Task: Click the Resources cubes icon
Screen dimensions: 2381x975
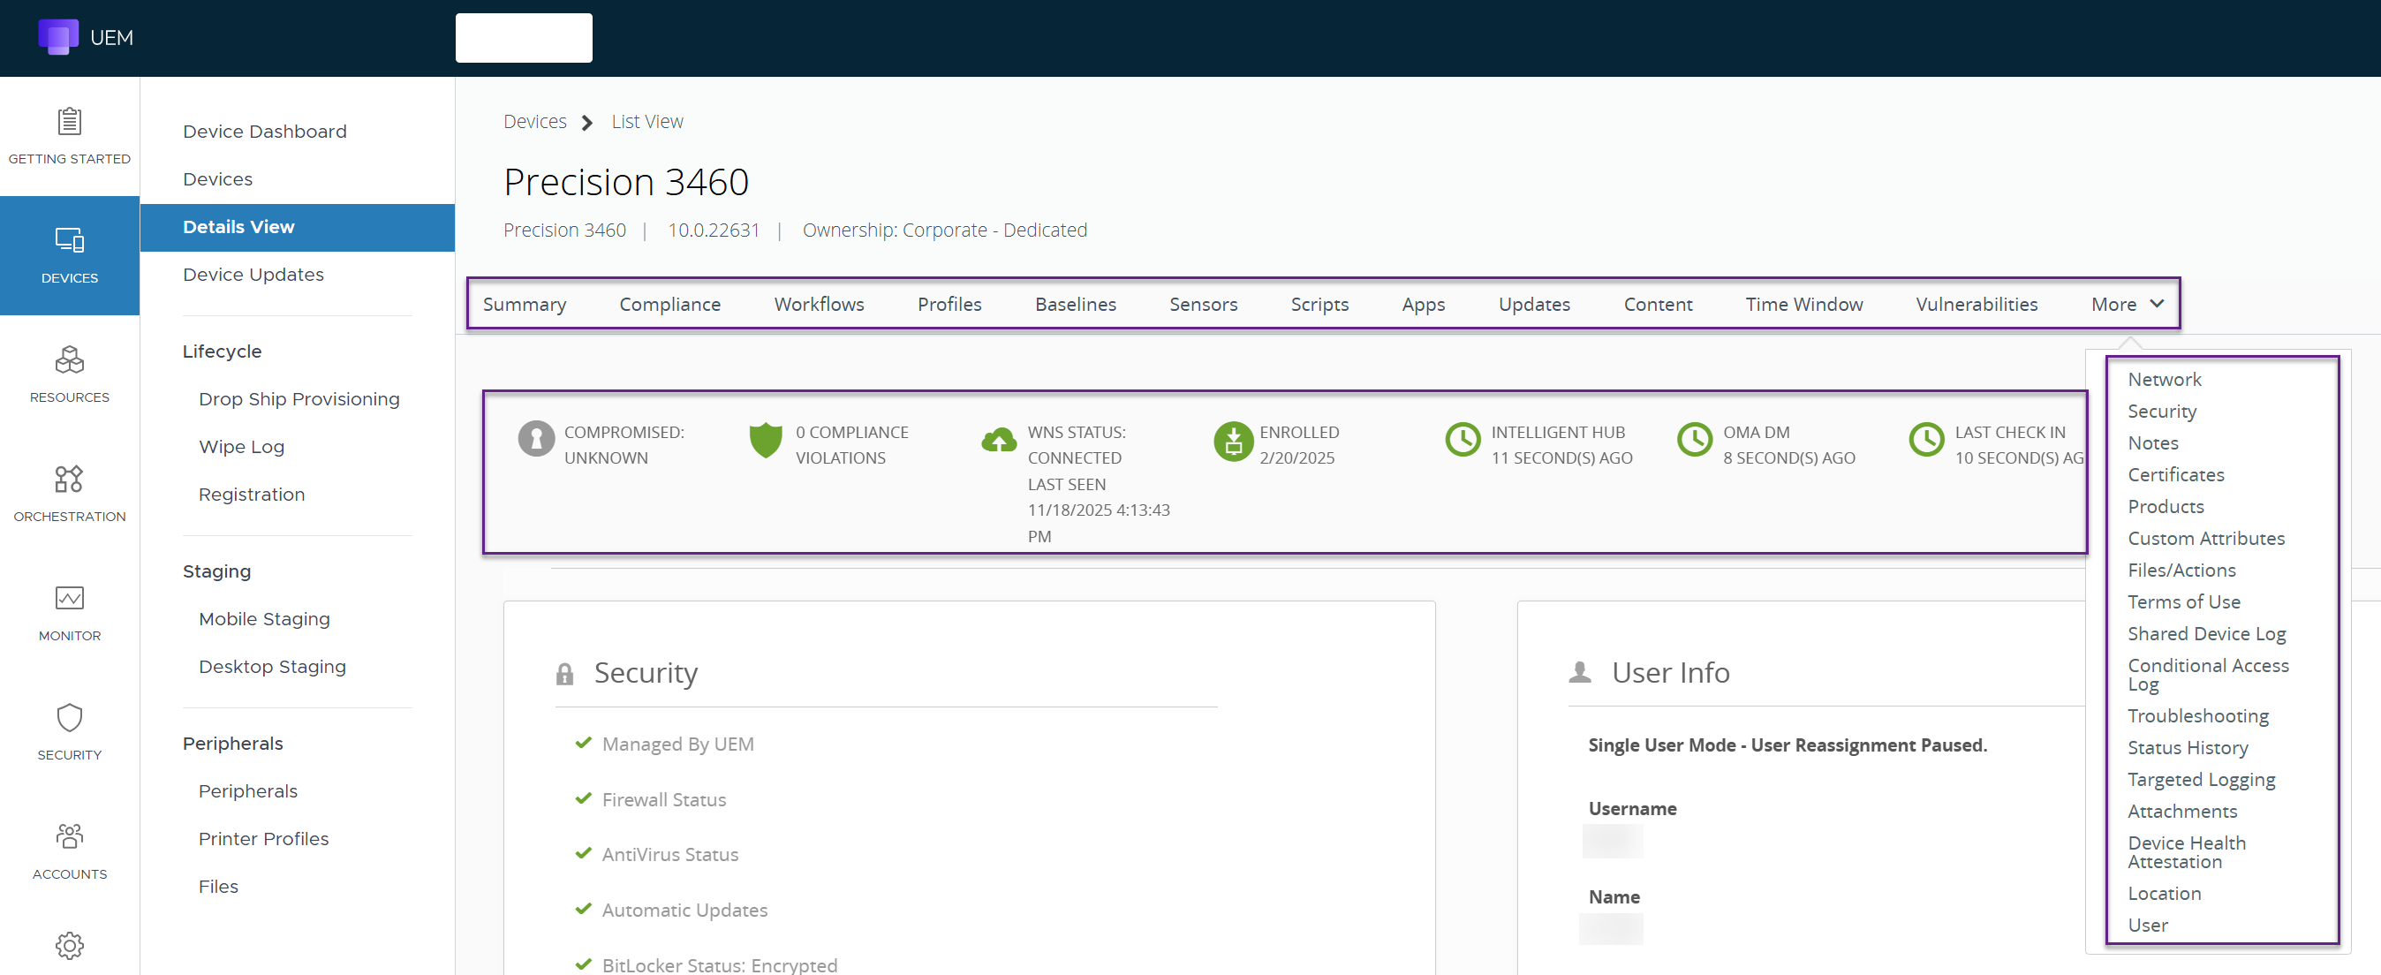Action: pyautogui.click(x=69, y=359)
